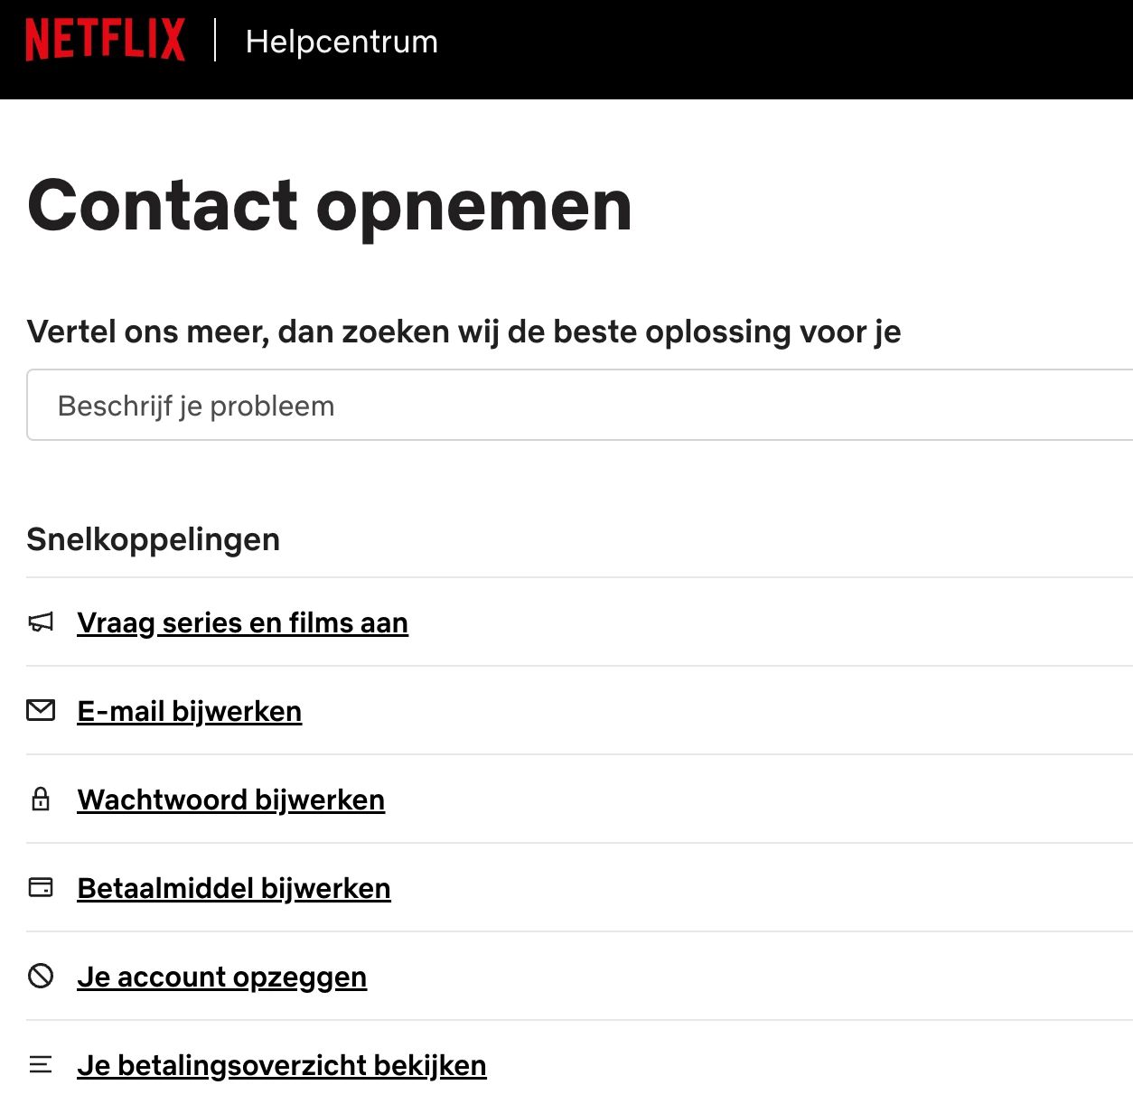Open the Helpcentrum home link
This screenshot has height=1113, width=1133.
[342, 42]
